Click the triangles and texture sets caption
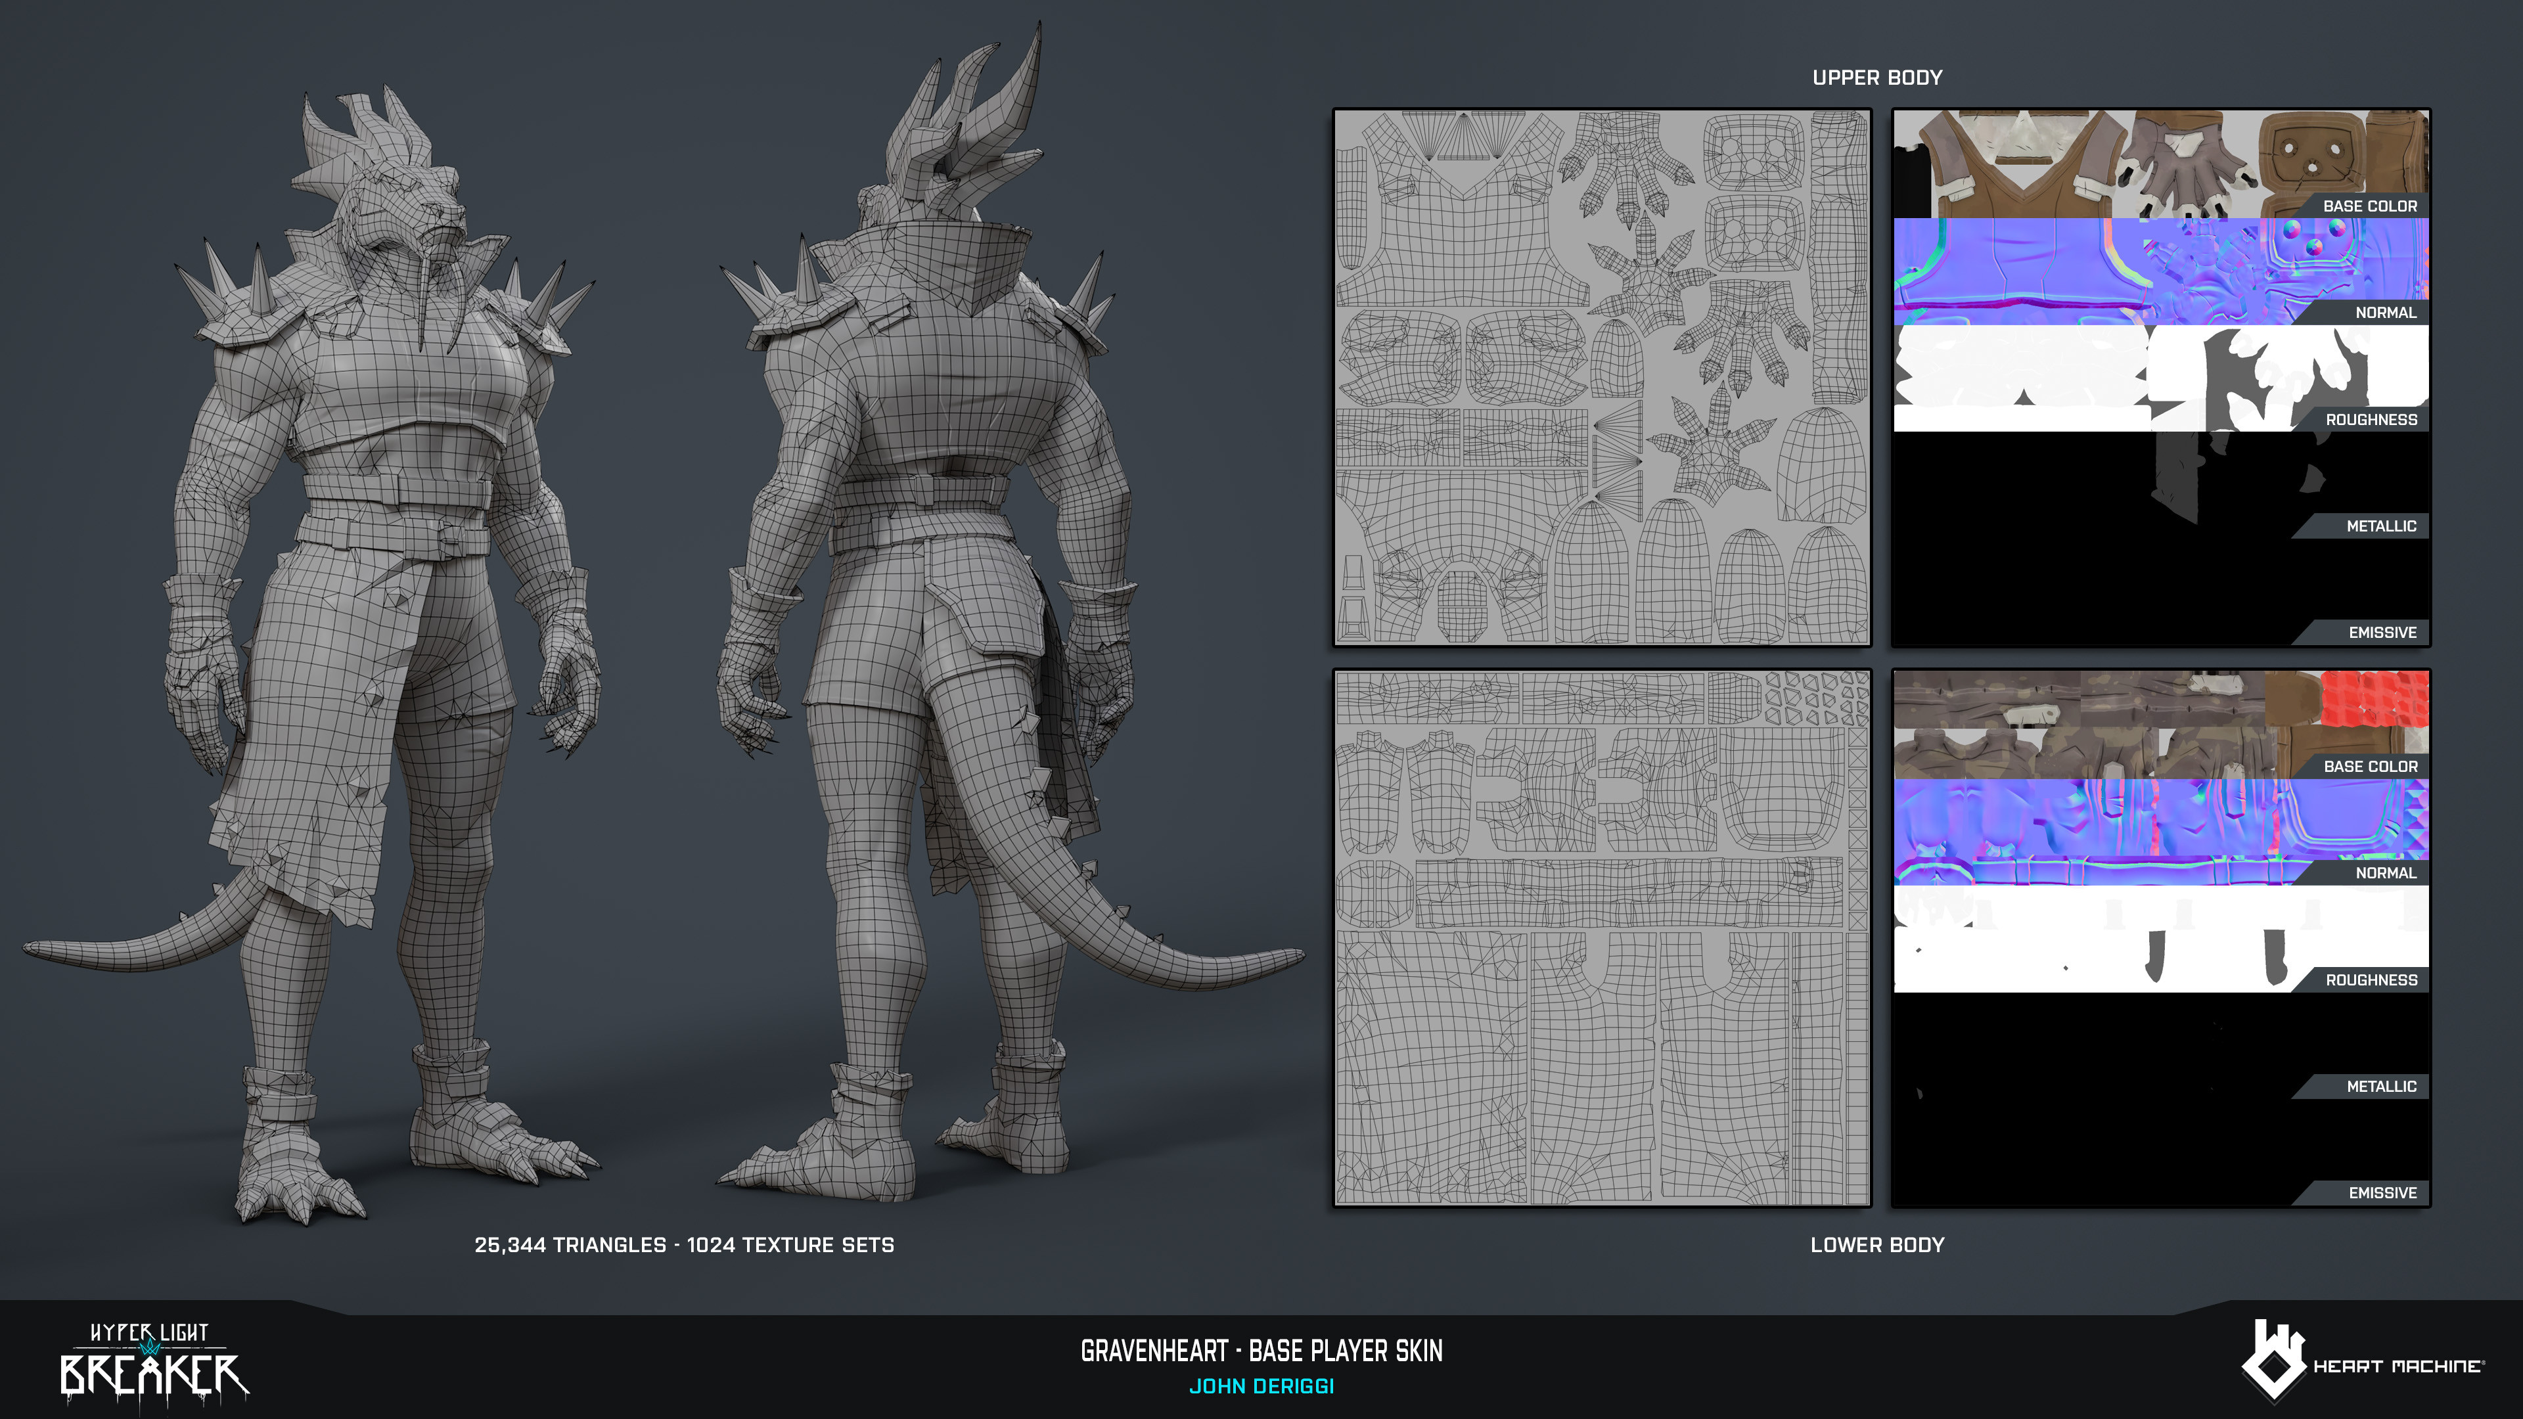This screenshot has width=2523, height=1419. pos(683,1245)
